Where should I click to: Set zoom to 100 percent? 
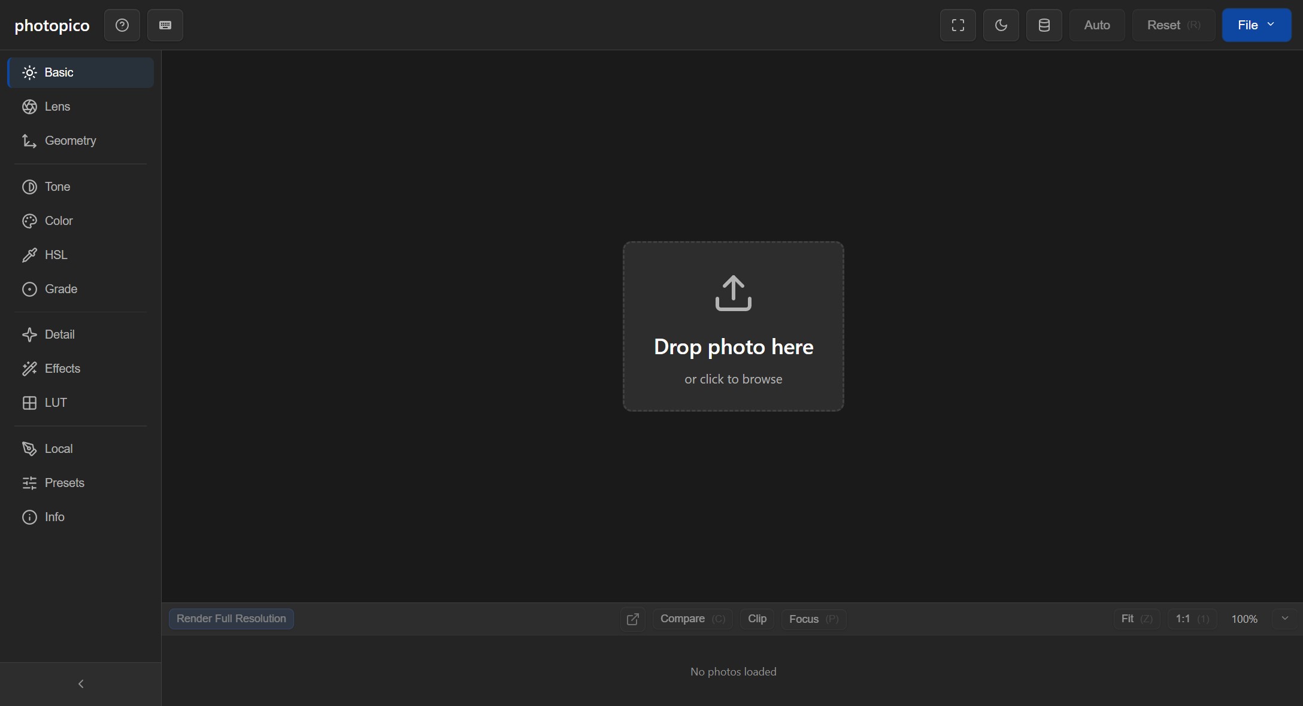click(x=1244, y=619)
